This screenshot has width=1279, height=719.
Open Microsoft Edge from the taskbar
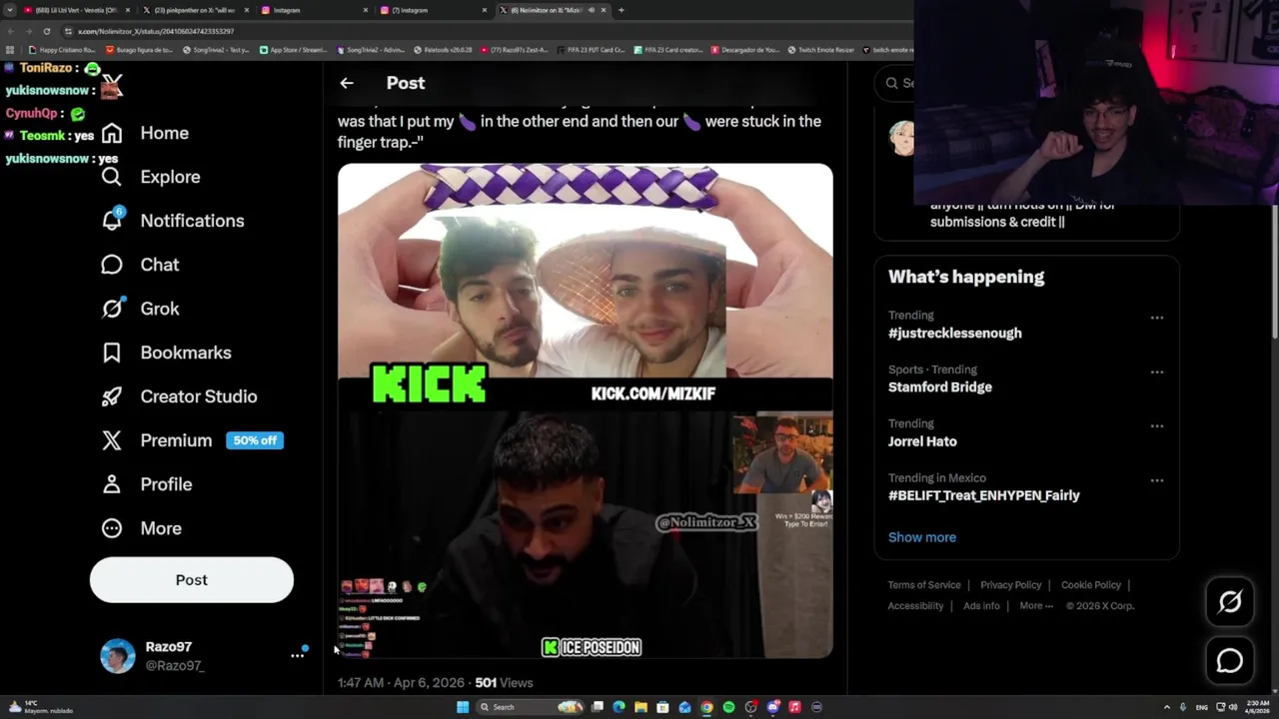pyautogui.click(x=619, y=707)
